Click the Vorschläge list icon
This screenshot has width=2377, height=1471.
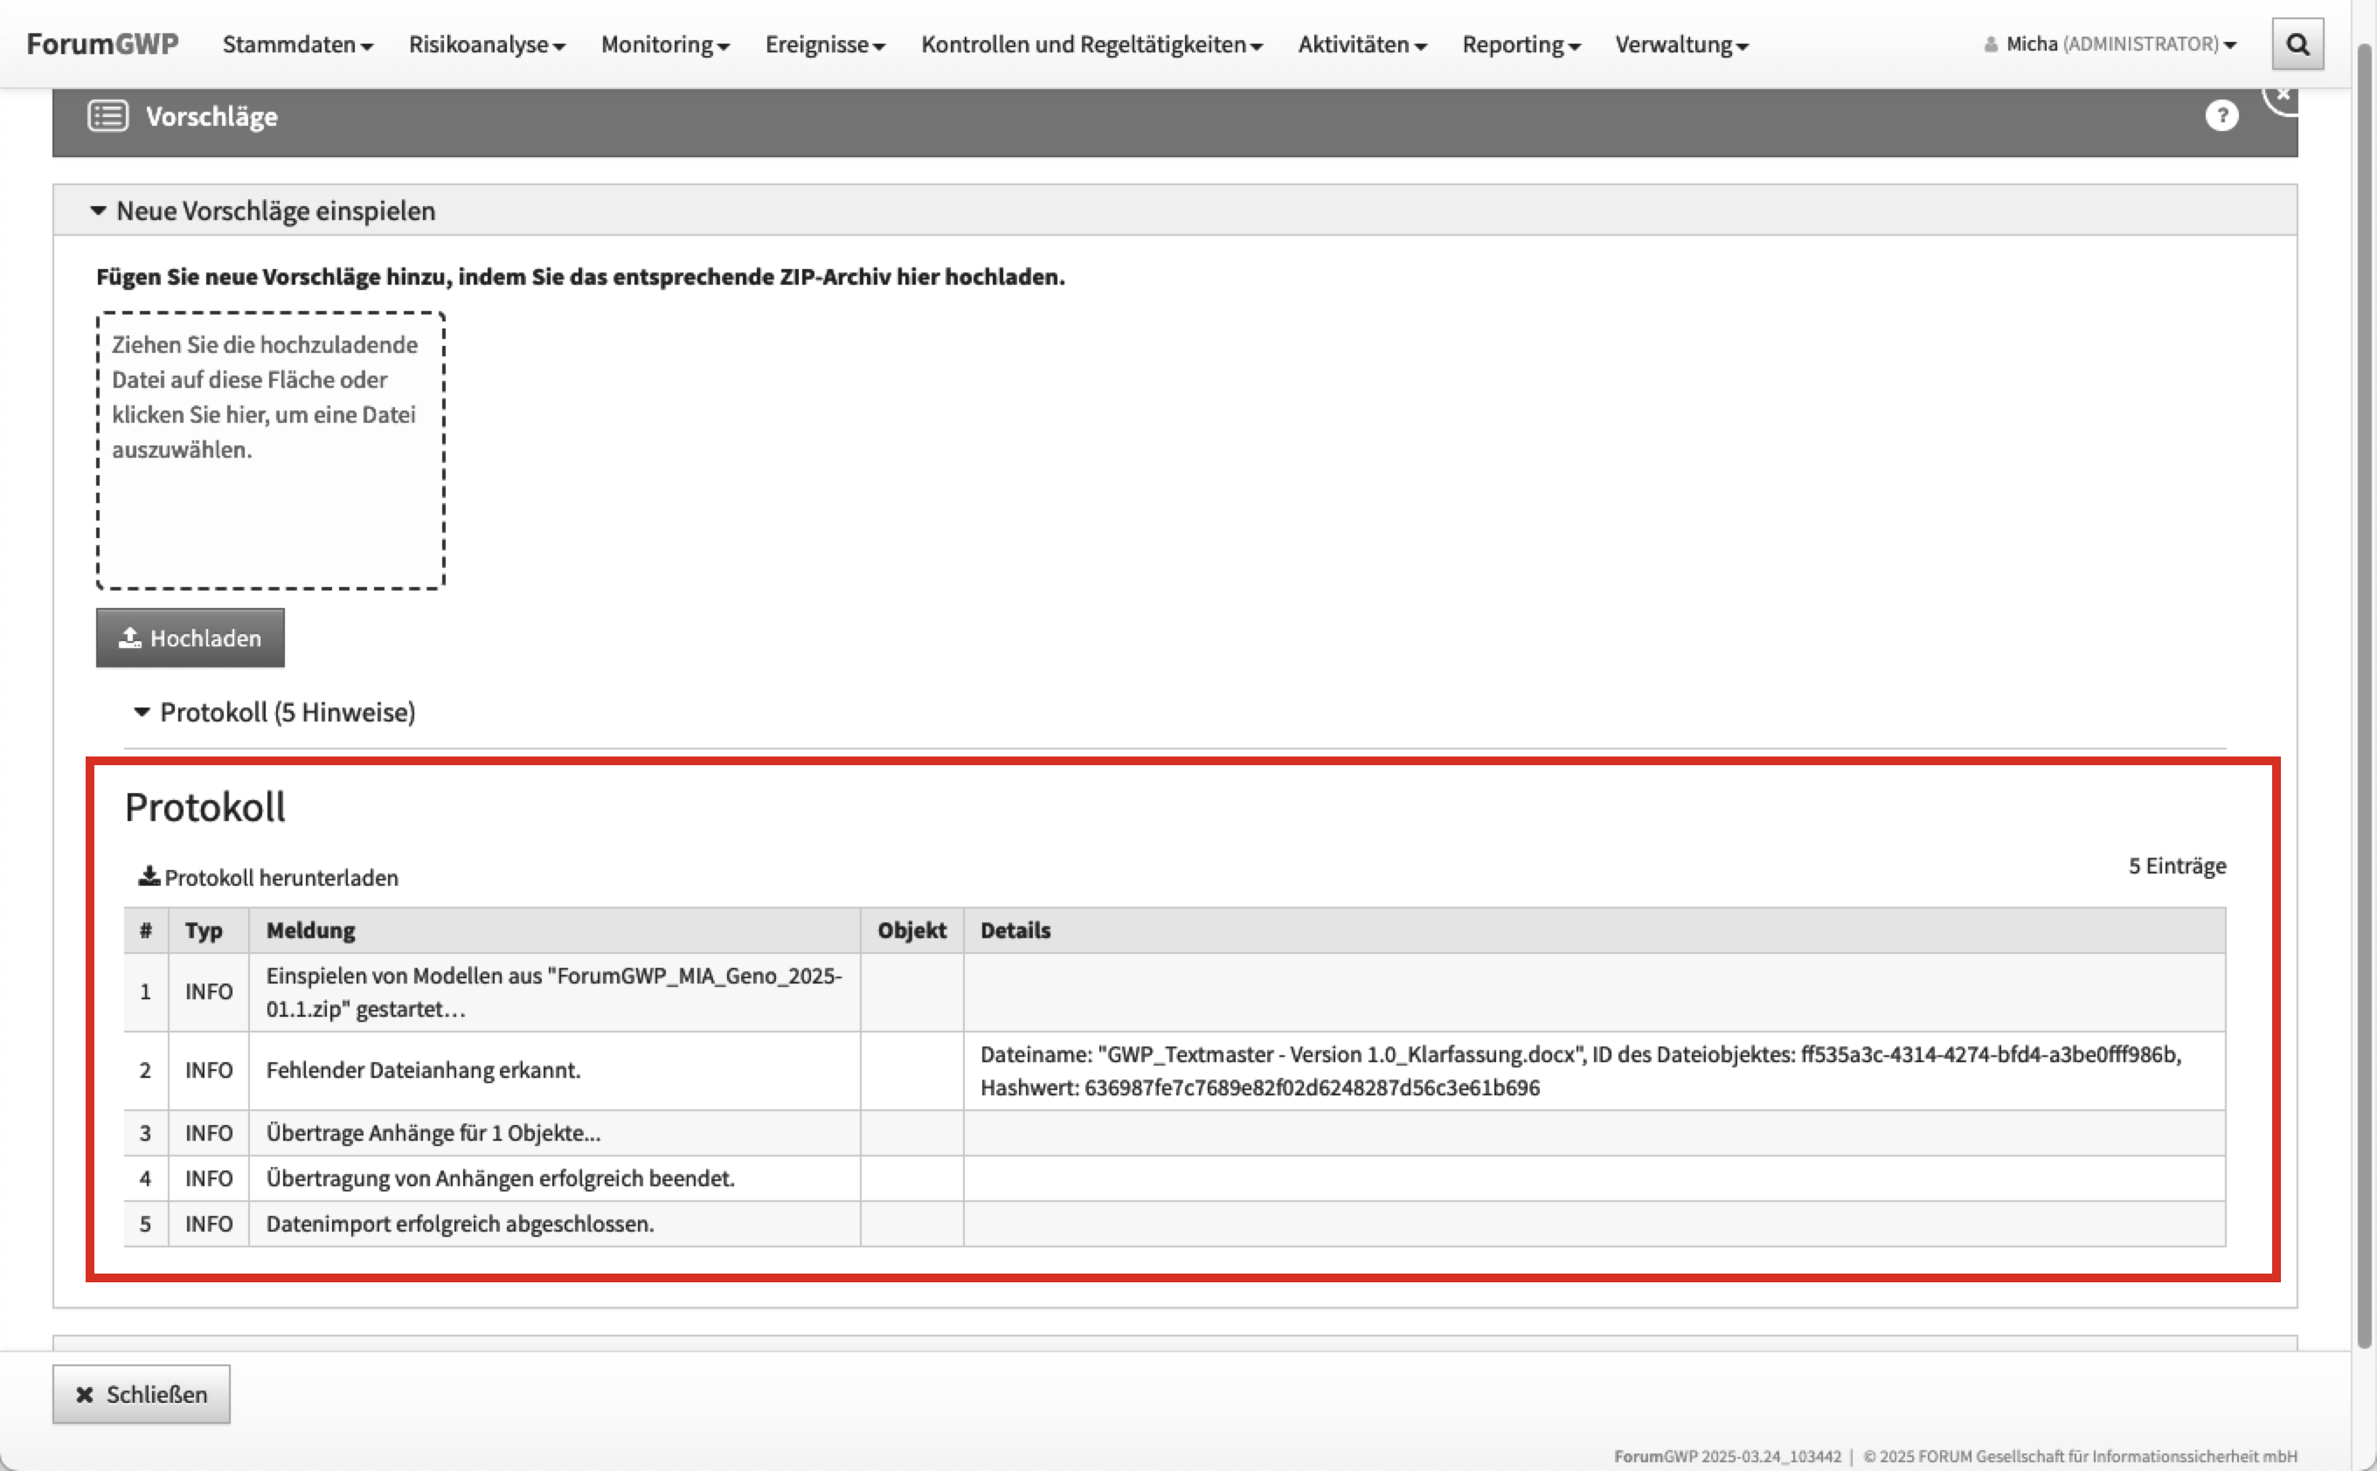108,116
